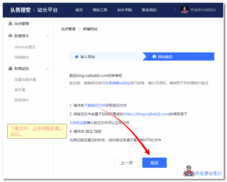Click the numbered circle on 网站验证 step

(154, 57)
